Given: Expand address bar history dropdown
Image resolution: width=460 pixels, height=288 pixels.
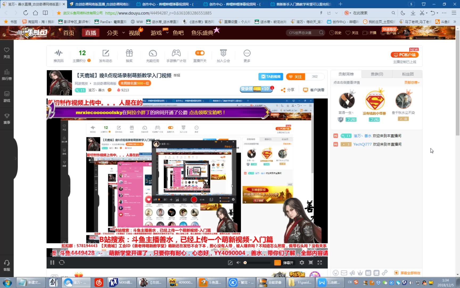Looking at the screenshot, I should pyautogui.click(x=336, y=13).
